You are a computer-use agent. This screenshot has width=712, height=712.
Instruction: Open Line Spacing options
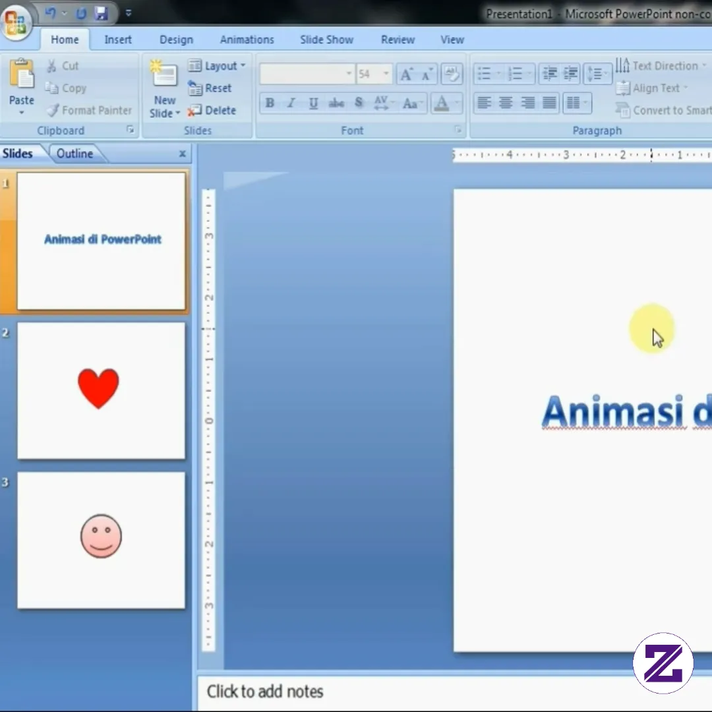pyautogui.click(x=597, y=74)
